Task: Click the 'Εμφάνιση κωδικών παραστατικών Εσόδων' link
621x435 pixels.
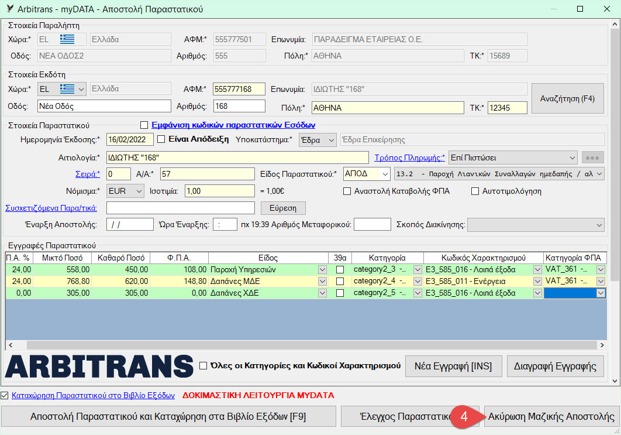Action: click(233, 125)
